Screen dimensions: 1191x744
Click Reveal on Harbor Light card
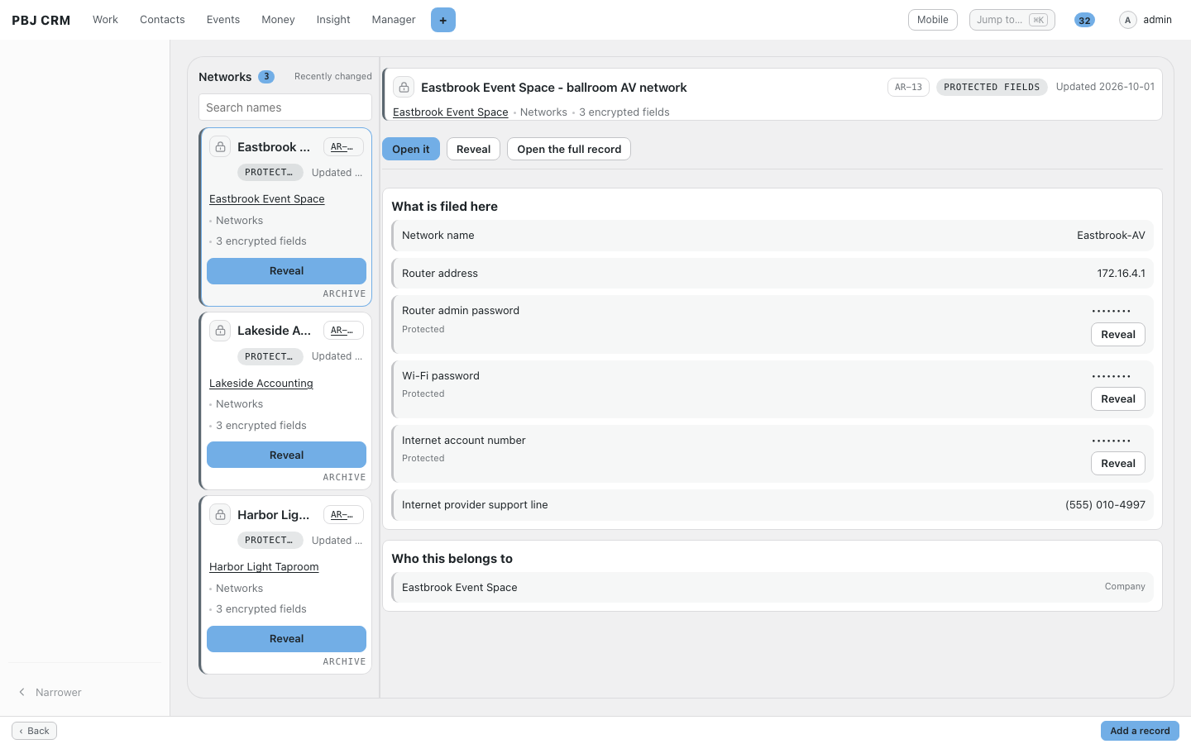pyautogui.click(x=286, y=639)
